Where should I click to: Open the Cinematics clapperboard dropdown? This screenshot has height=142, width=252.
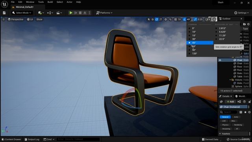pos(59,13)
